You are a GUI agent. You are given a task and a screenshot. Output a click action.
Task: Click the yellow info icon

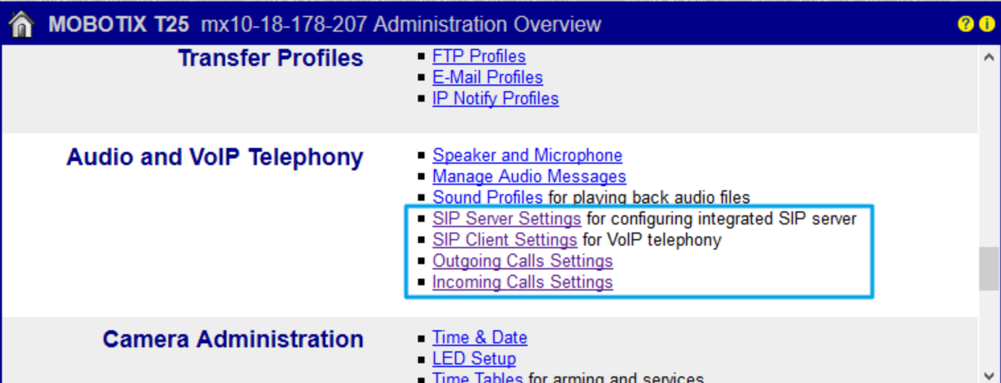click(986, 24)
